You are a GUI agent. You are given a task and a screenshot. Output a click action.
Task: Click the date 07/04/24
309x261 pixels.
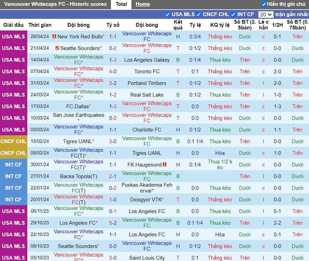[40, 72]
